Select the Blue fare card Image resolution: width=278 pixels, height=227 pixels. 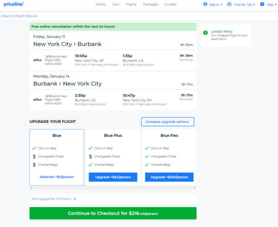click(57, 157)
